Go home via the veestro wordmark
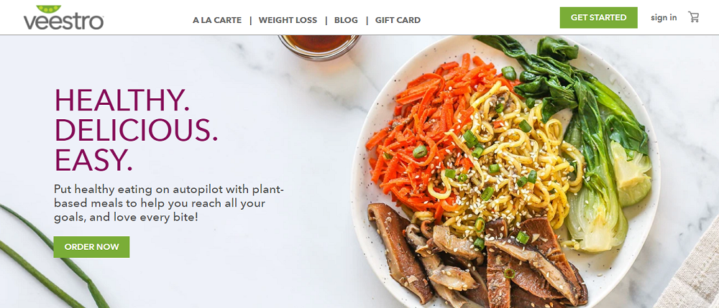Screen dimensions: 719x308 click(64, 22)
